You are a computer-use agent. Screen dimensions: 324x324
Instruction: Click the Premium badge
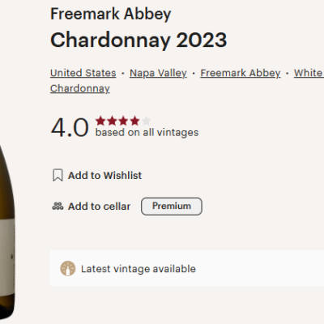point(172,207)
